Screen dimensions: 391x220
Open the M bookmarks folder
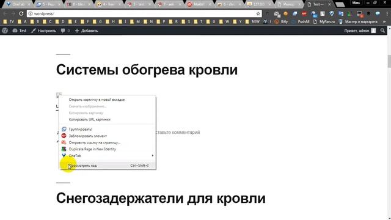135,22
